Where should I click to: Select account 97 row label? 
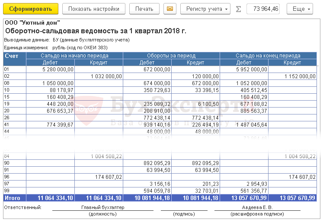[x=15, y=184]
